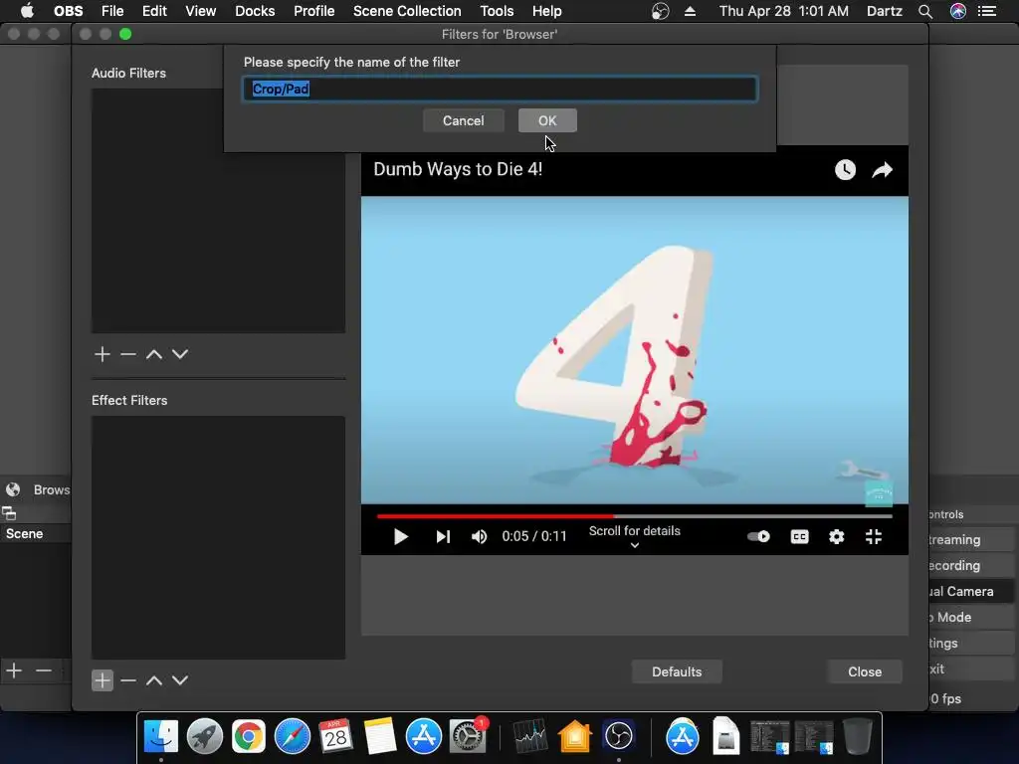The height and width of the screenshot is (764, 1019).
Task: Click the Crop/Pad filter name field
Action: pos(500,89)
